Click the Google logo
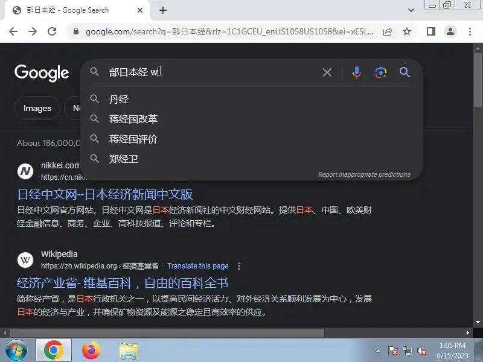 tap(42, 73)
